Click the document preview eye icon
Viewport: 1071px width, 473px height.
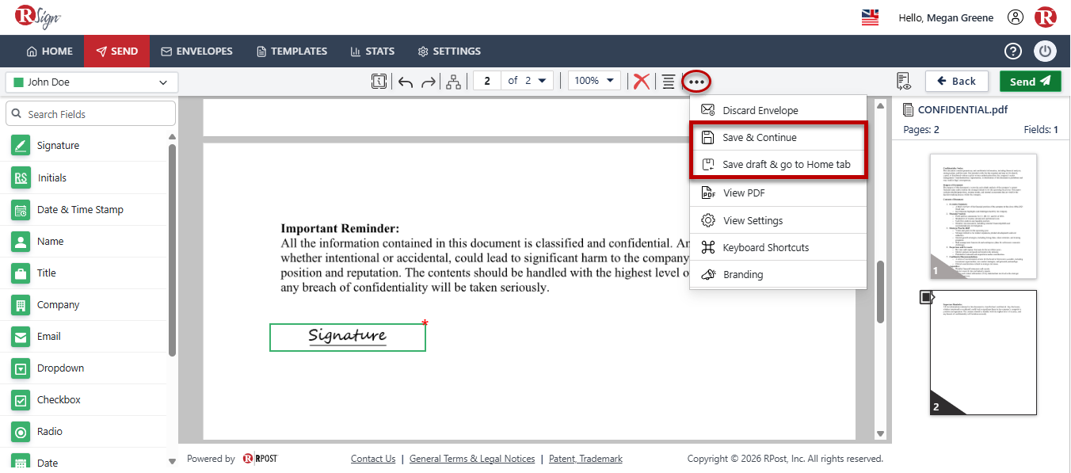904,81
